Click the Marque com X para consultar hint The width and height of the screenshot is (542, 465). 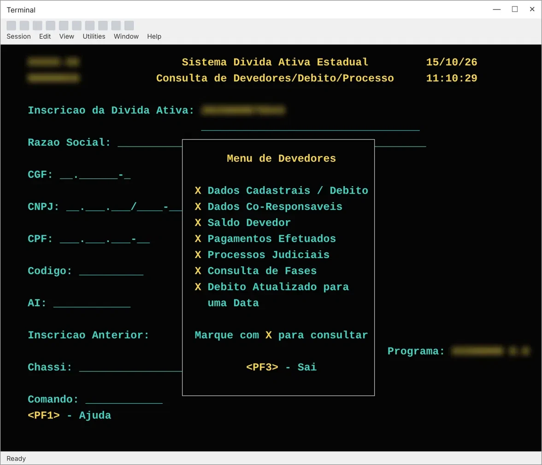coord(281,335)
